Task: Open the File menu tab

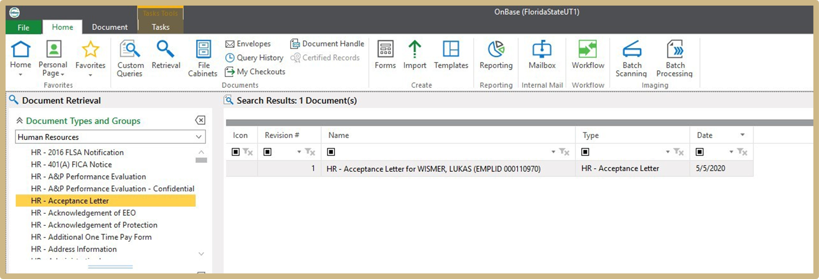Action: coord(23,27)
